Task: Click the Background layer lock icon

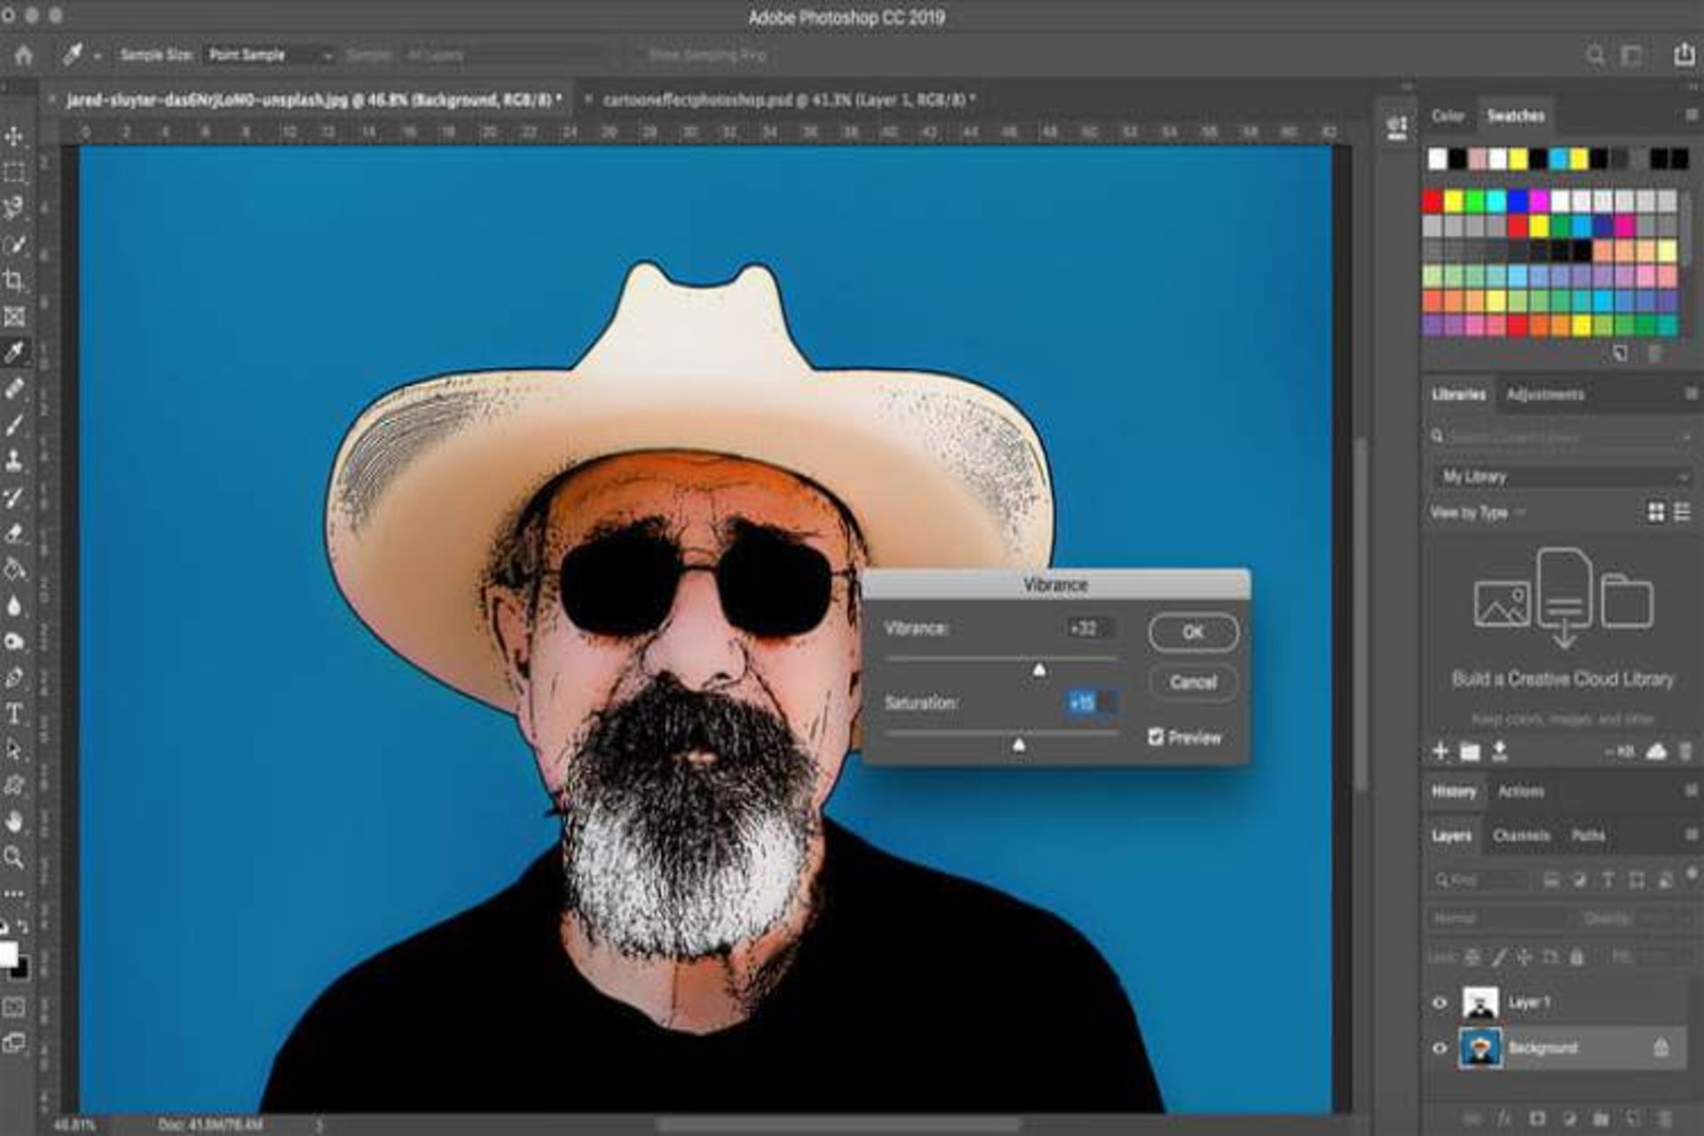Action: pos(1661,1048)
